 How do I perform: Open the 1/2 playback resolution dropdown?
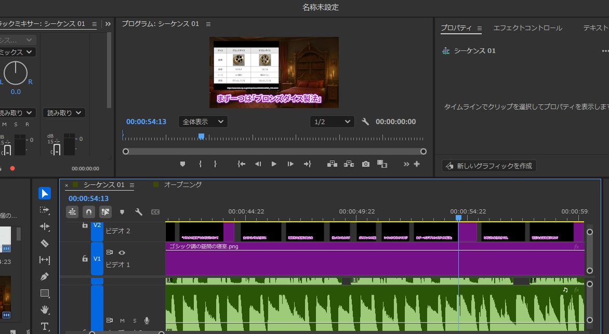pyautogui.click(x=332, y=122)
